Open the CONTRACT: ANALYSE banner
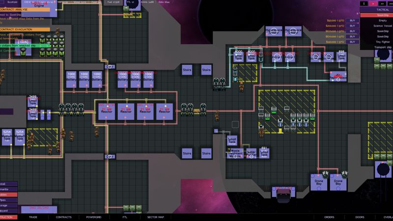Viewport: 393px width, 221px height. pyautogui.click(x=25, y=9)
